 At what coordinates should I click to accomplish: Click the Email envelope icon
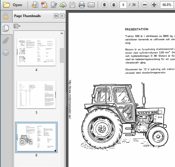91,5
